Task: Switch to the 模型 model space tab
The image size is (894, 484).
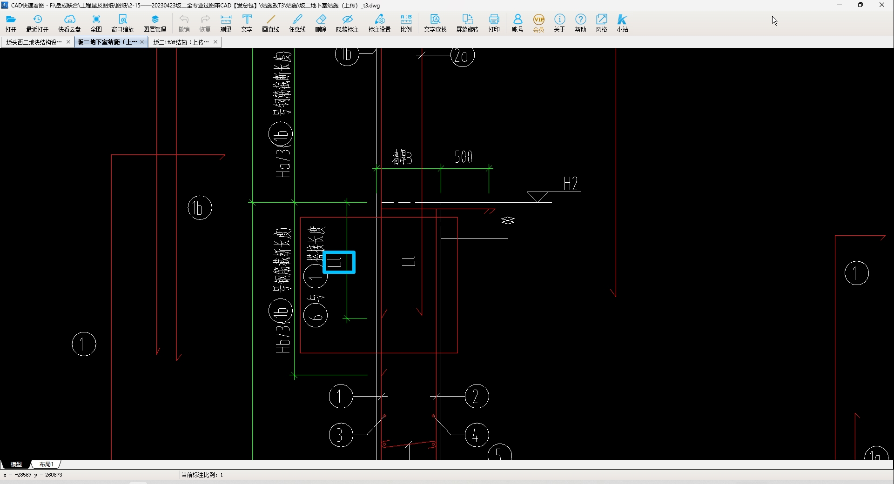Action: pos(16,464)
